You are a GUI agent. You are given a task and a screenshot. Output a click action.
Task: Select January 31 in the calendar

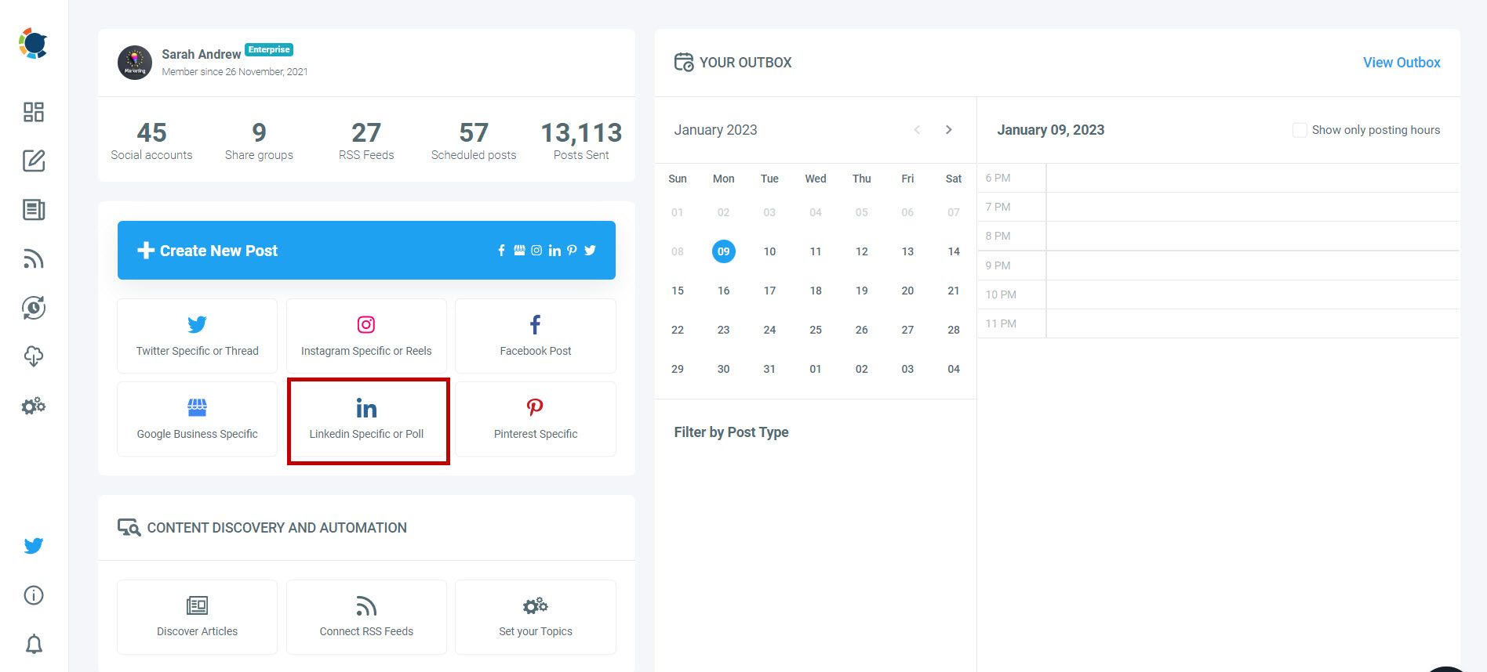coord(769,369)
